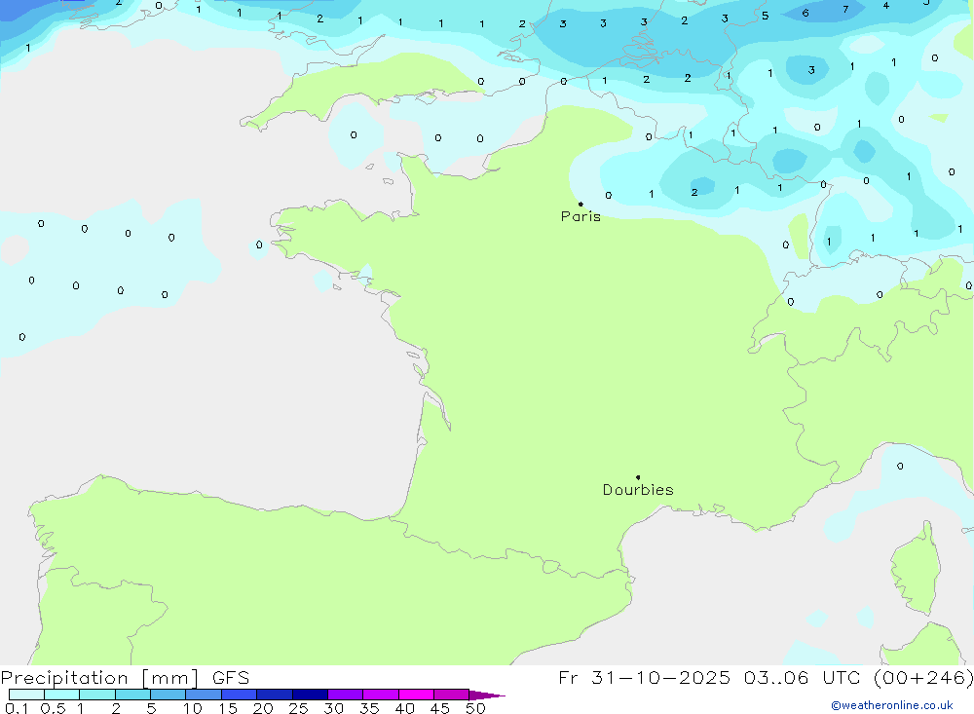
Task: Pick the 2–5 mm legend swatch
Action: (x=132, y=695)
